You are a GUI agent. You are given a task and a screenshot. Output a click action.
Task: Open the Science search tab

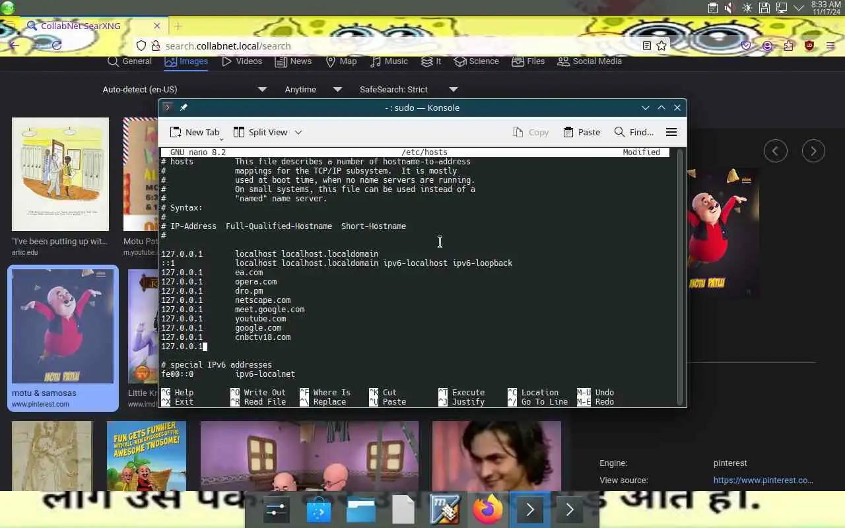coord(477,61)
